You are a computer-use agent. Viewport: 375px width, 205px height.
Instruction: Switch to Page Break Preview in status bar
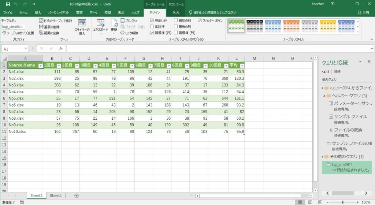click(320, 202)
